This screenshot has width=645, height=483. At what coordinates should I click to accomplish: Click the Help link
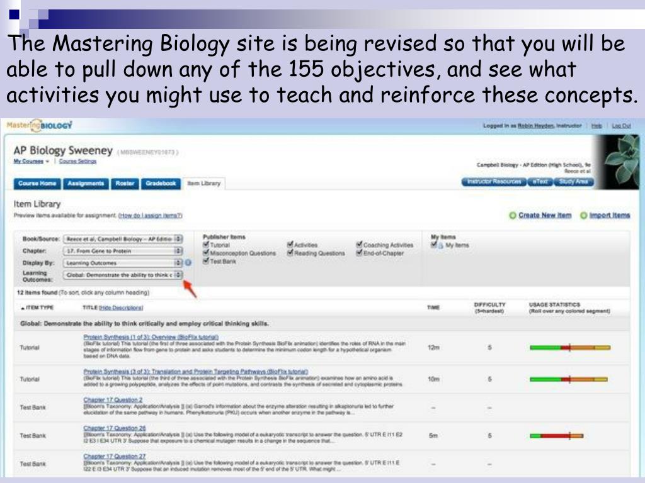click(x=596, y=126)
